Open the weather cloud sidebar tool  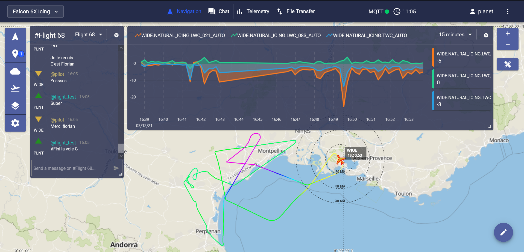click(x=15, y=71)
